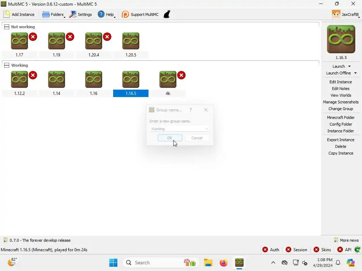
Task: Click MultiMC taskbar icon
Action: 239,263
